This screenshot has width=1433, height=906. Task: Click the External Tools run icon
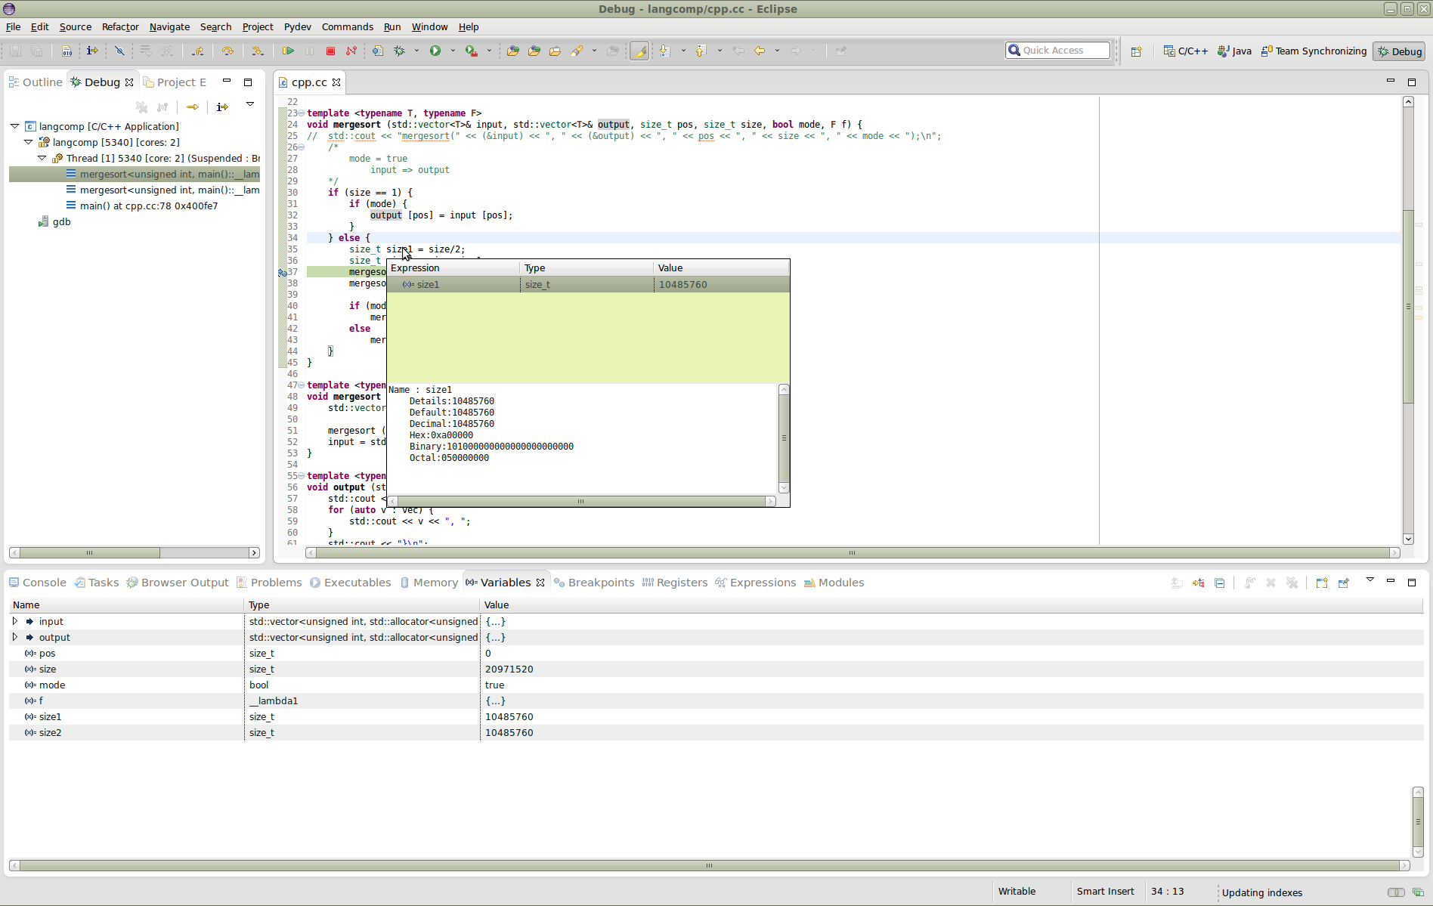coord(472,51)
